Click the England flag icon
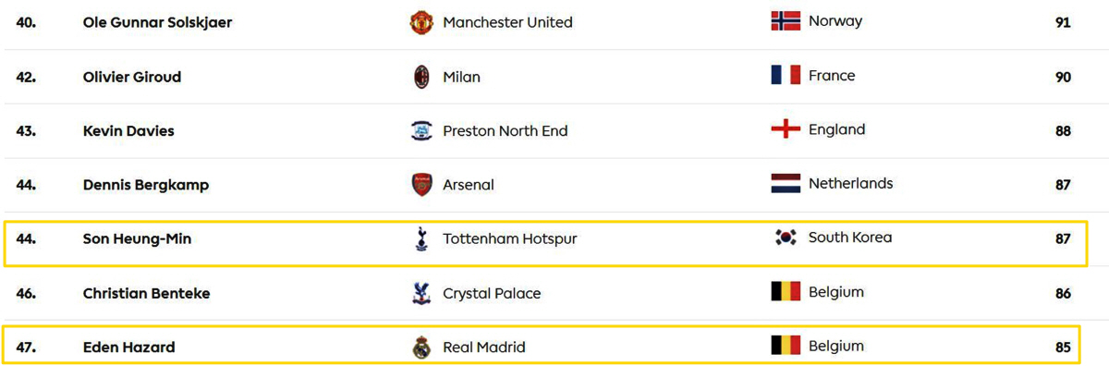The image size is (1109, 366). (x=786, y=129)
